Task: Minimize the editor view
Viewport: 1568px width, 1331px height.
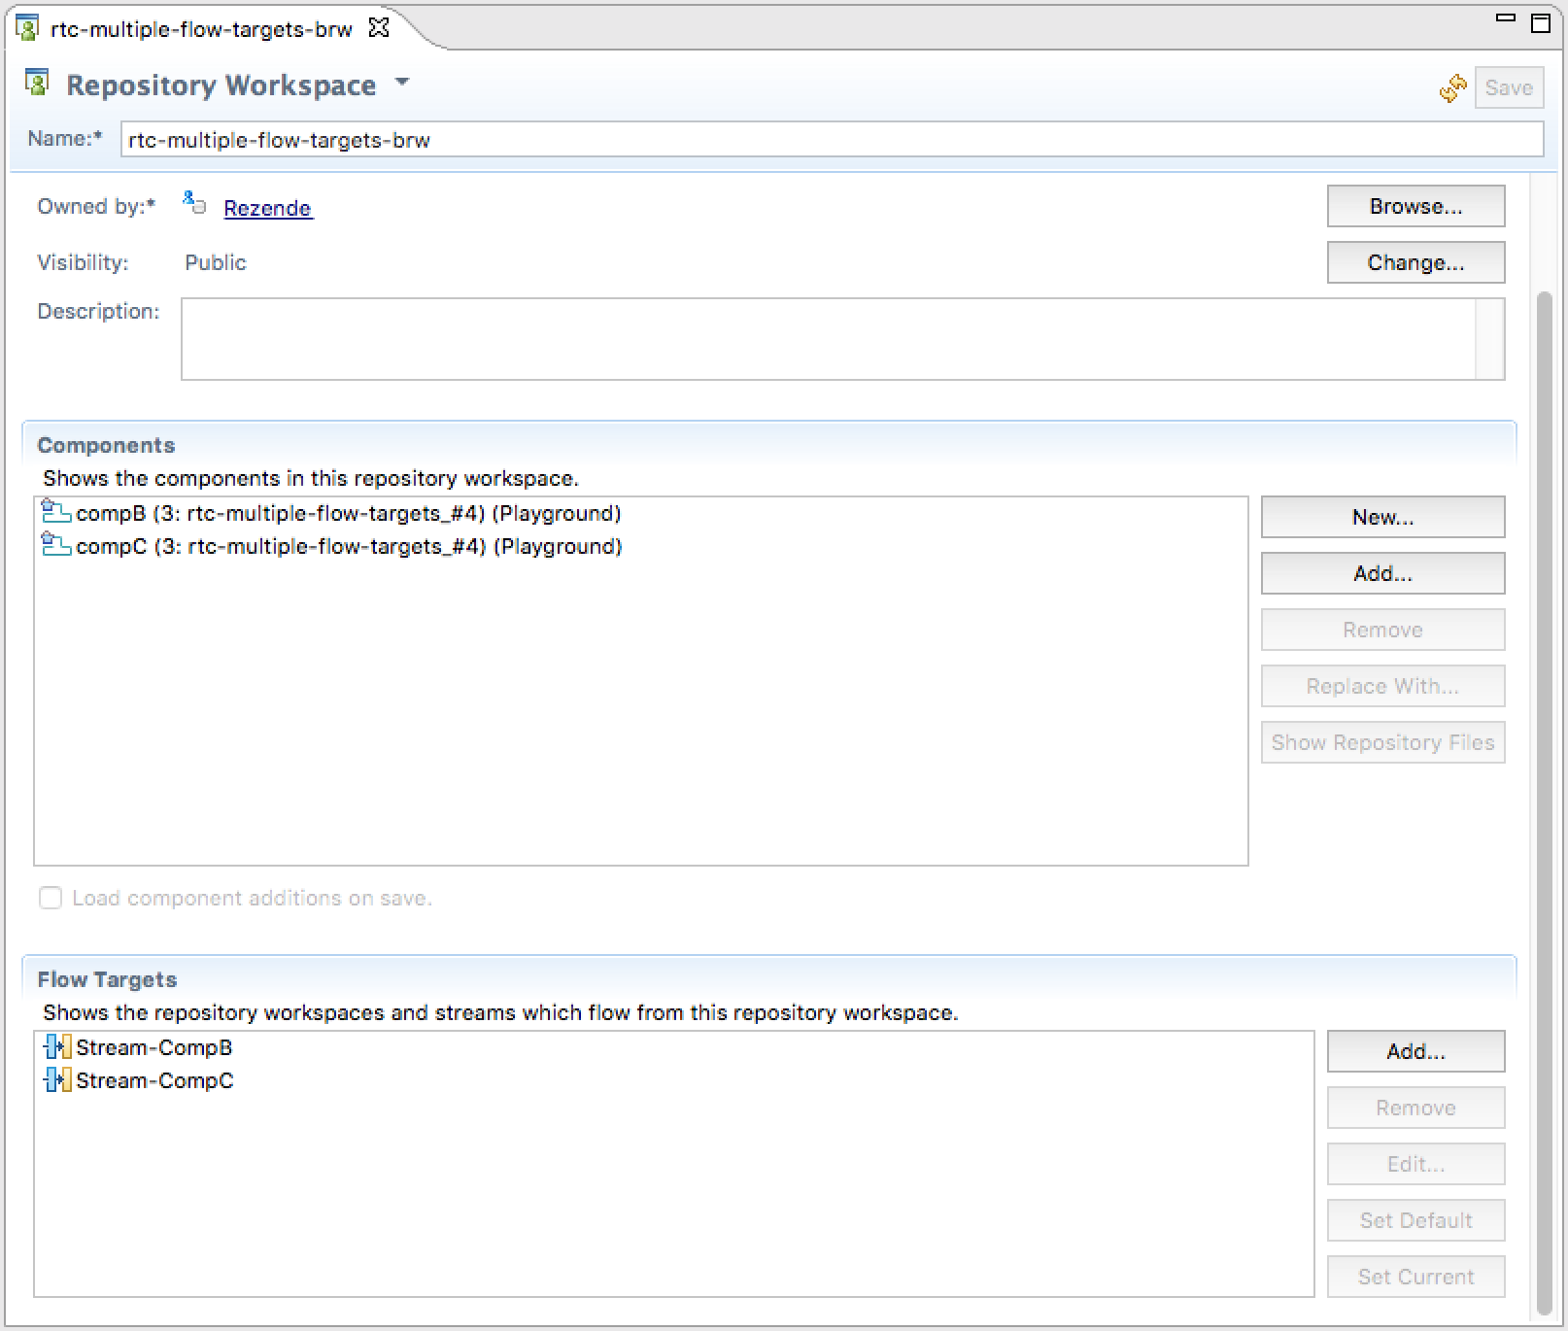Action: coord(1506,19)
